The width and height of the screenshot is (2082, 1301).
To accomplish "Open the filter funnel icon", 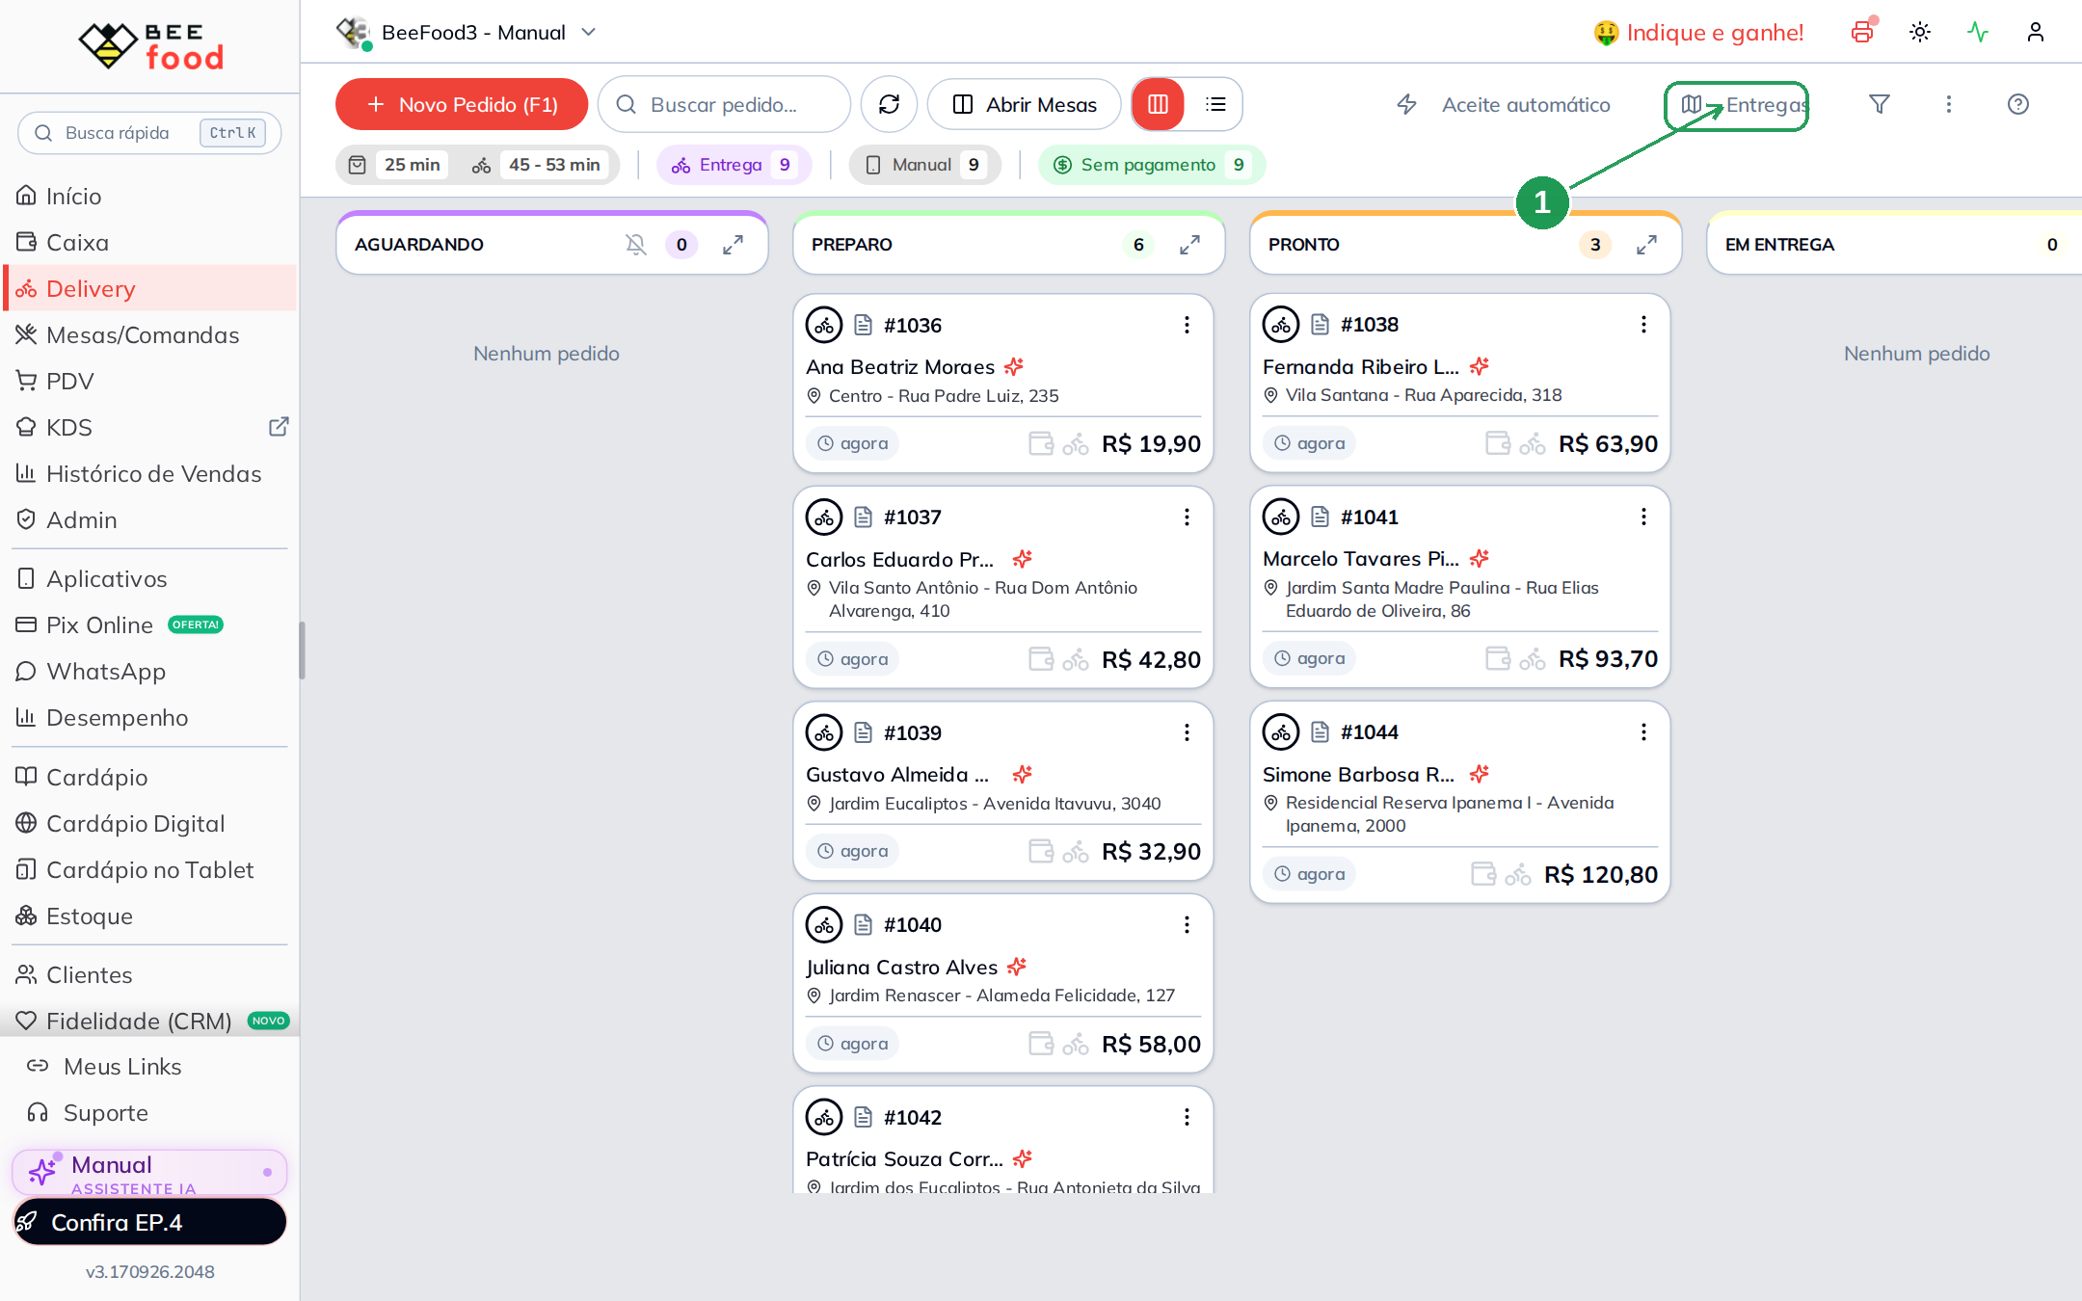I will (x=1880, y=104).
